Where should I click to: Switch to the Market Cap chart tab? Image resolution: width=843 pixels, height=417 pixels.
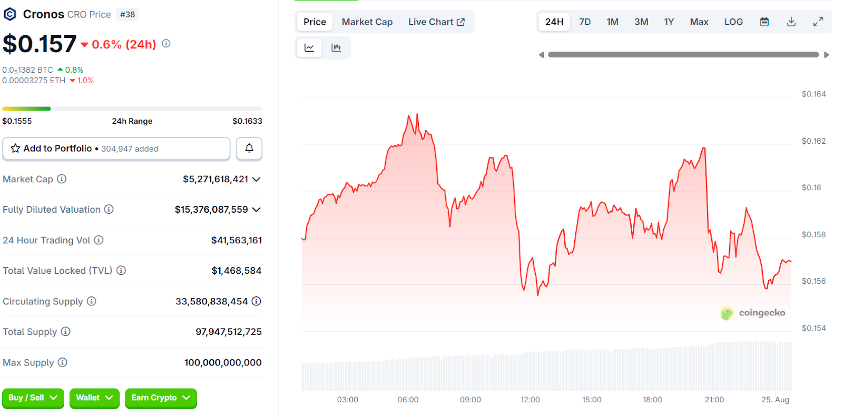tap(367, 22)
